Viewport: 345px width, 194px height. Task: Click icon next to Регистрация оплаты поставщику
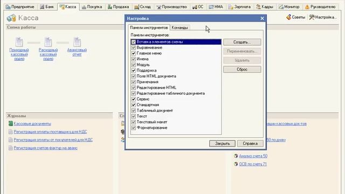11,131
